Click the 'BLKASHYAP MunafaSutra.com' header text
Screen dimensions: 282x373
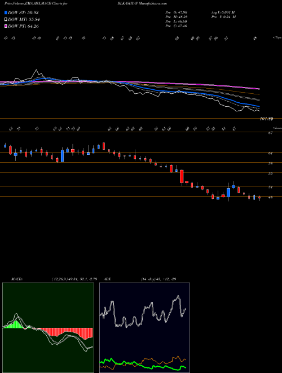pos(142,3)
